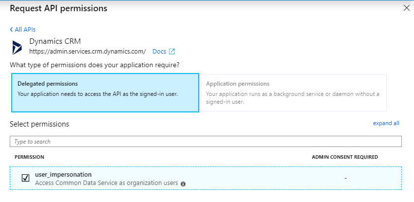Open the Docs link
Screen dimensions: 414x202
click(159, 52)
